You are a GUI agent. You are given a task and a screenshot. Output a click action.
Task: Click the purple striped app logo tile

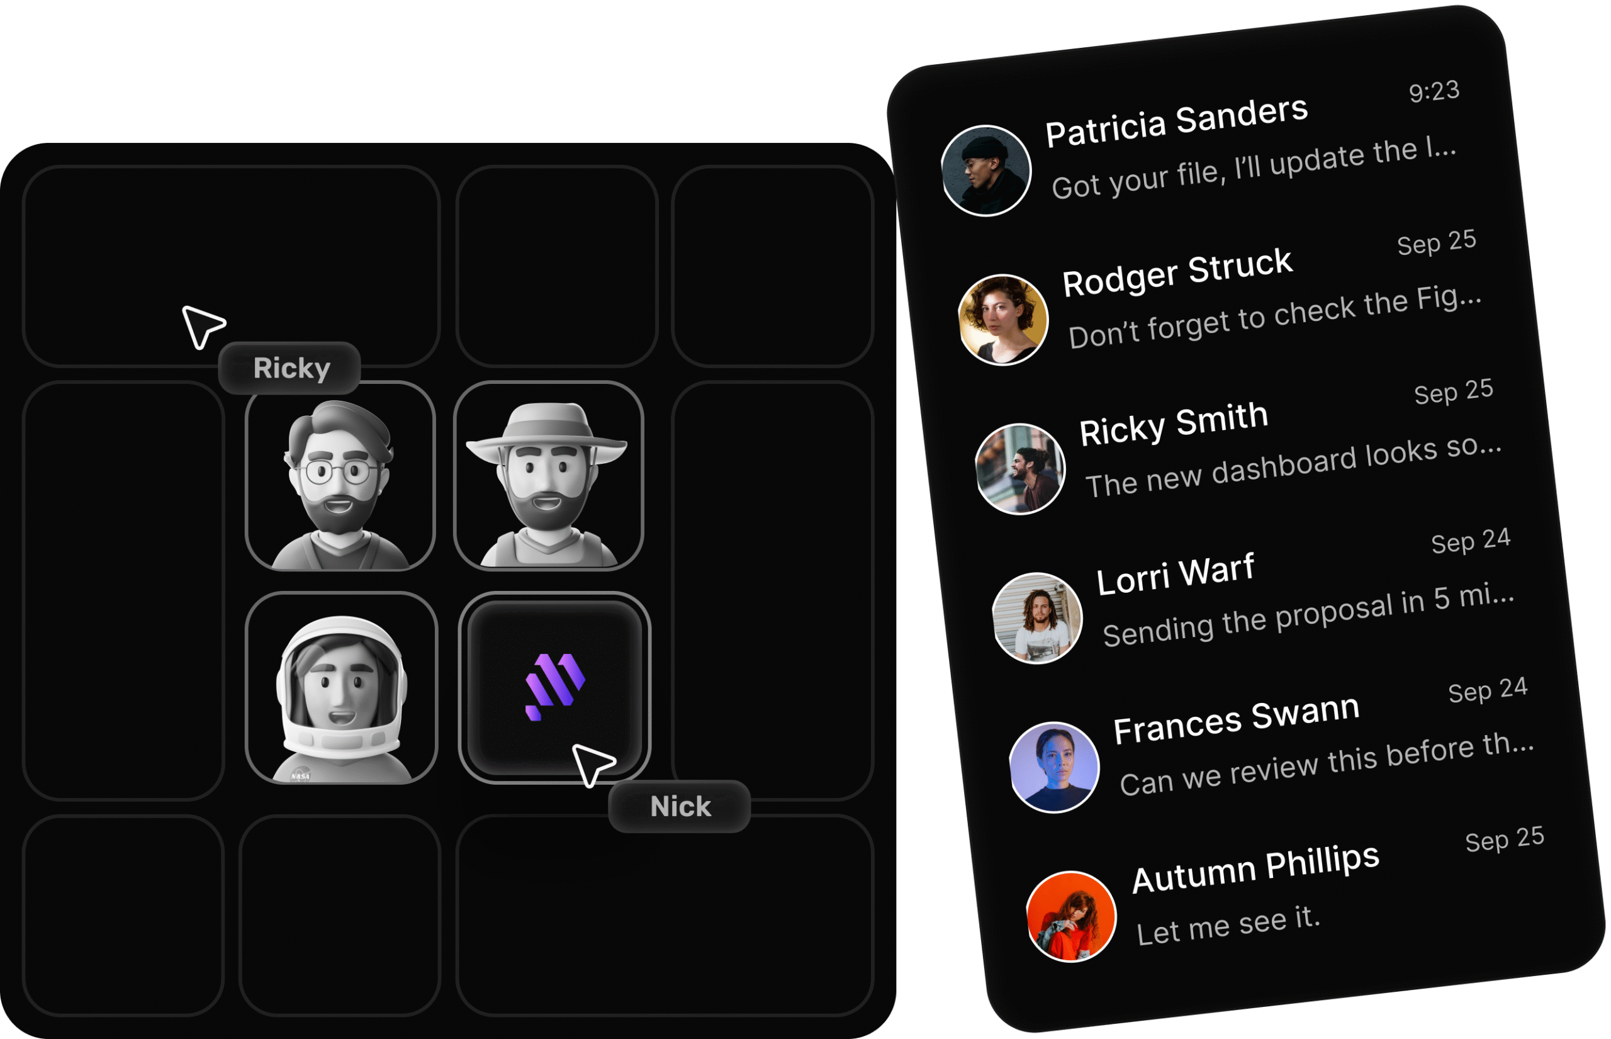tap(554, 687)
